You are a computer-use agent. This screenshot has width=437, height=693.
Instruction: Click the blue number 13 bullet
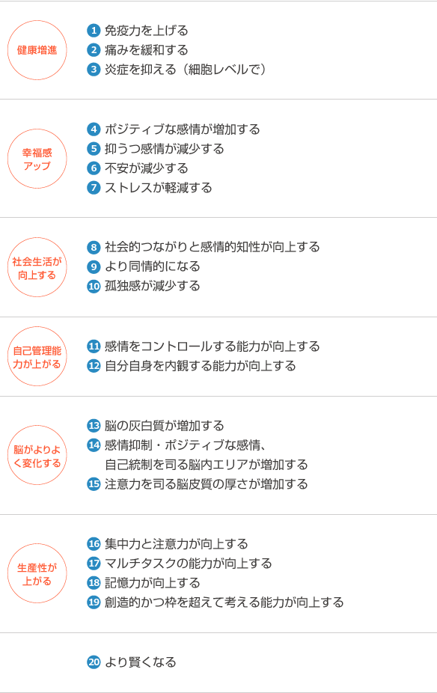pos(94,426)
